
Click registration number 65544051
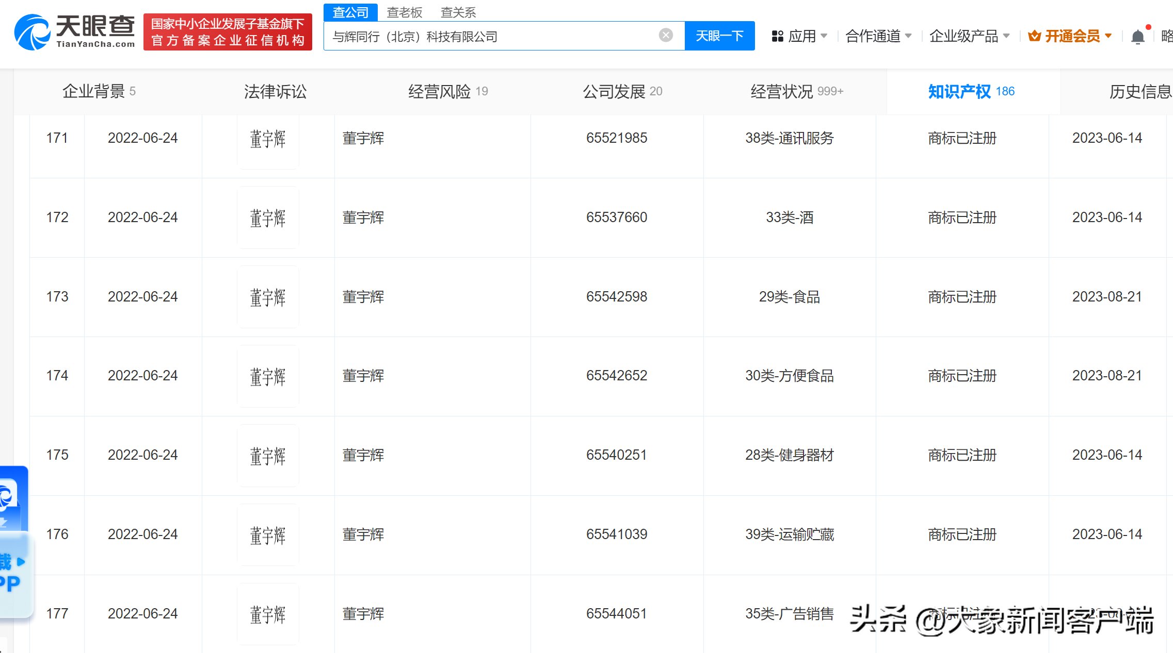pyautogui.click(x=617, y=614)
